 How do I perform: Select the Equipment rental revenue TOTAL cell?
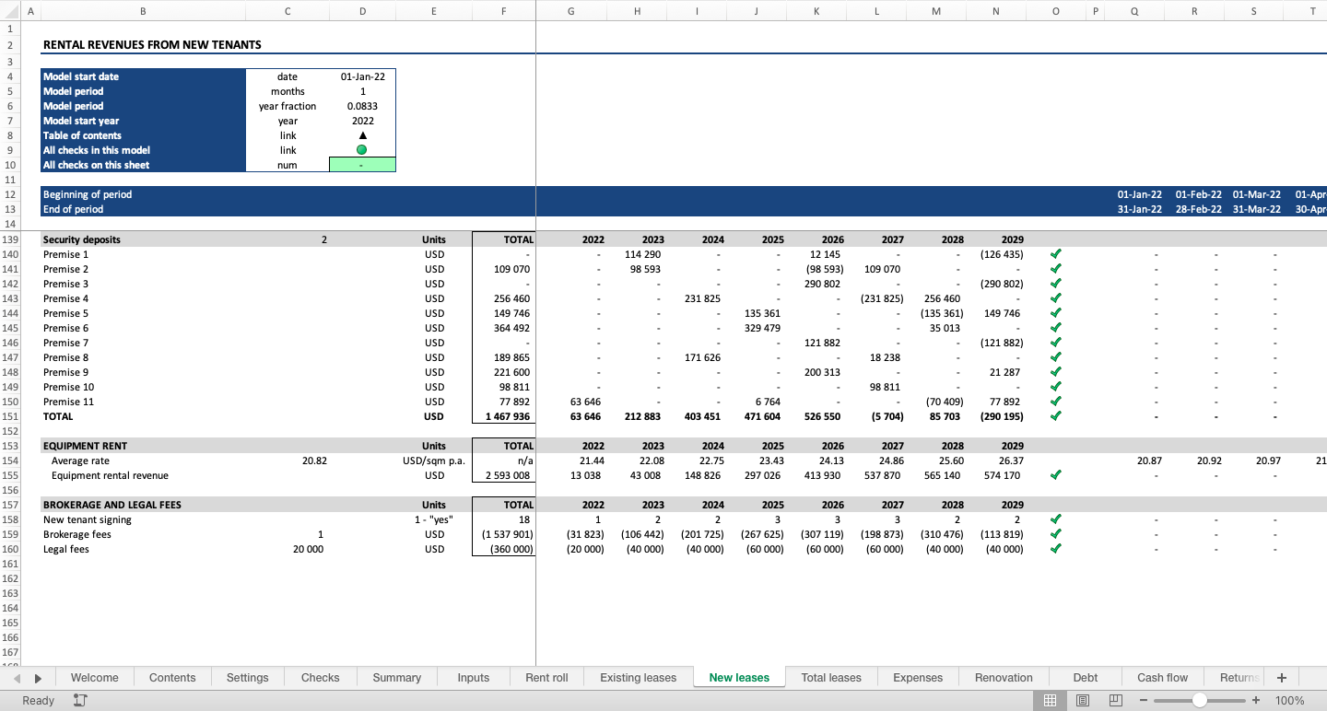click(x=503, y=475)
